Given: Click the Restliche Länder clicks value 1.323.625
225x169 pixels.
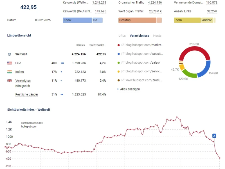Looking at the screenshot, I should [79, 94].
